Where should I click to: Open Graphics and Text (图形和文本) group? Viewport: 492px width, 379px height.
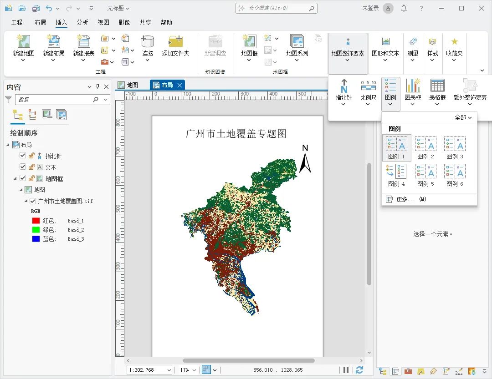385,50
